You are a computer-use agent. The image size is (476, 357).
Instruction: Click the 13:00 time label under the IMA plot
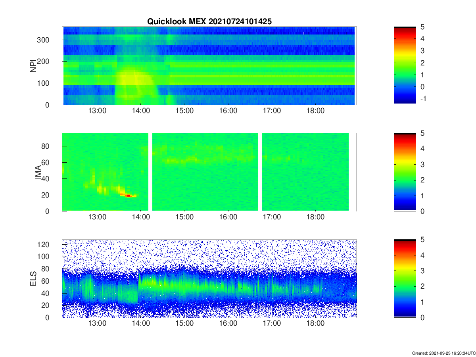click(97, 217)
